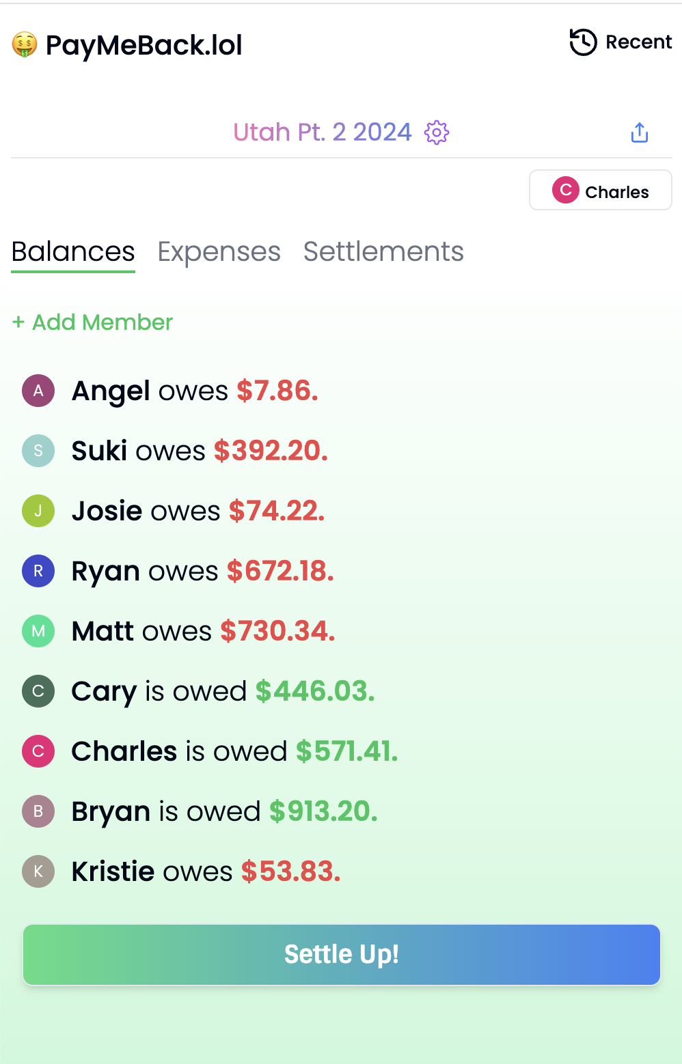
Task: Switch to the Expenses tab
Action: (219, 252)
